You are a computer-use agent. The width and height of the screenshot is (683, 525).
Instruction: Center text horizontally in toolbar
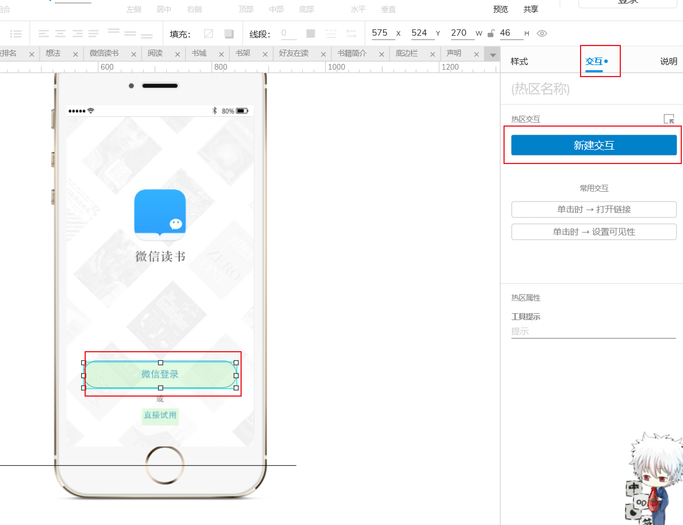[x=60, y=33]
